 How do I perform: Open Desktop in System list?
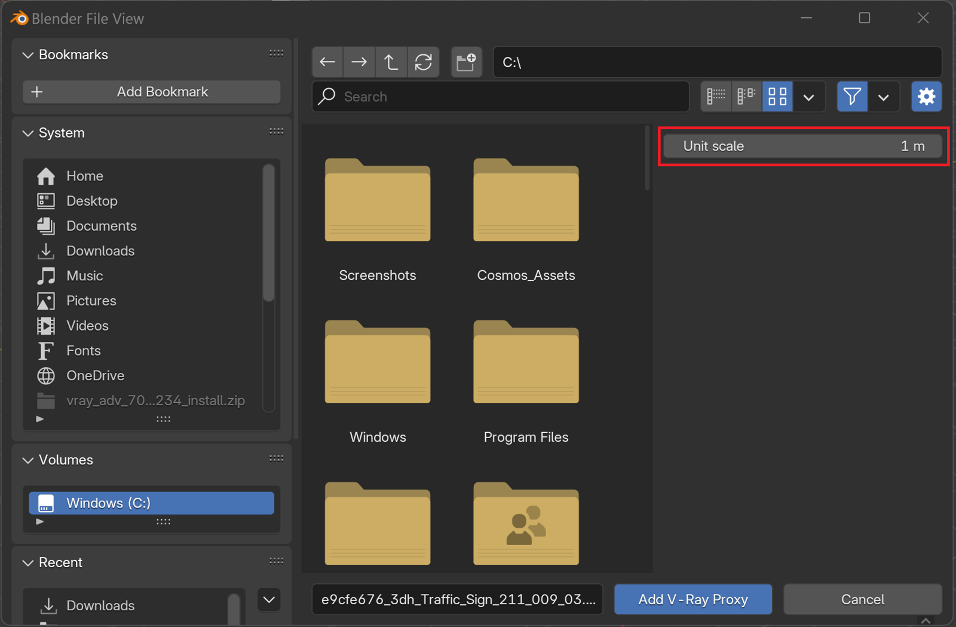point(146,201)
